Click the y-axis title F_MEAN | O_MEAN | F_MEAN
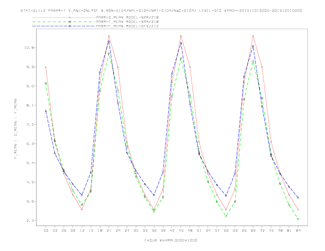Screen dimensions: 325x251 [16, 129]
